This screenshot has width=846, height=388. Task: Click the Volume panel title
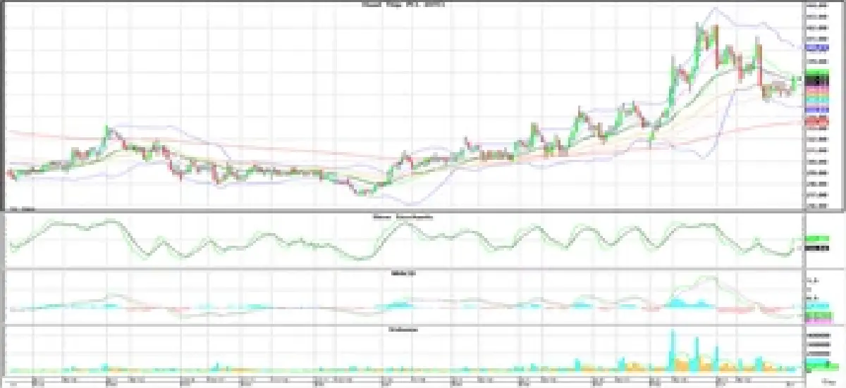coord(402,329)
